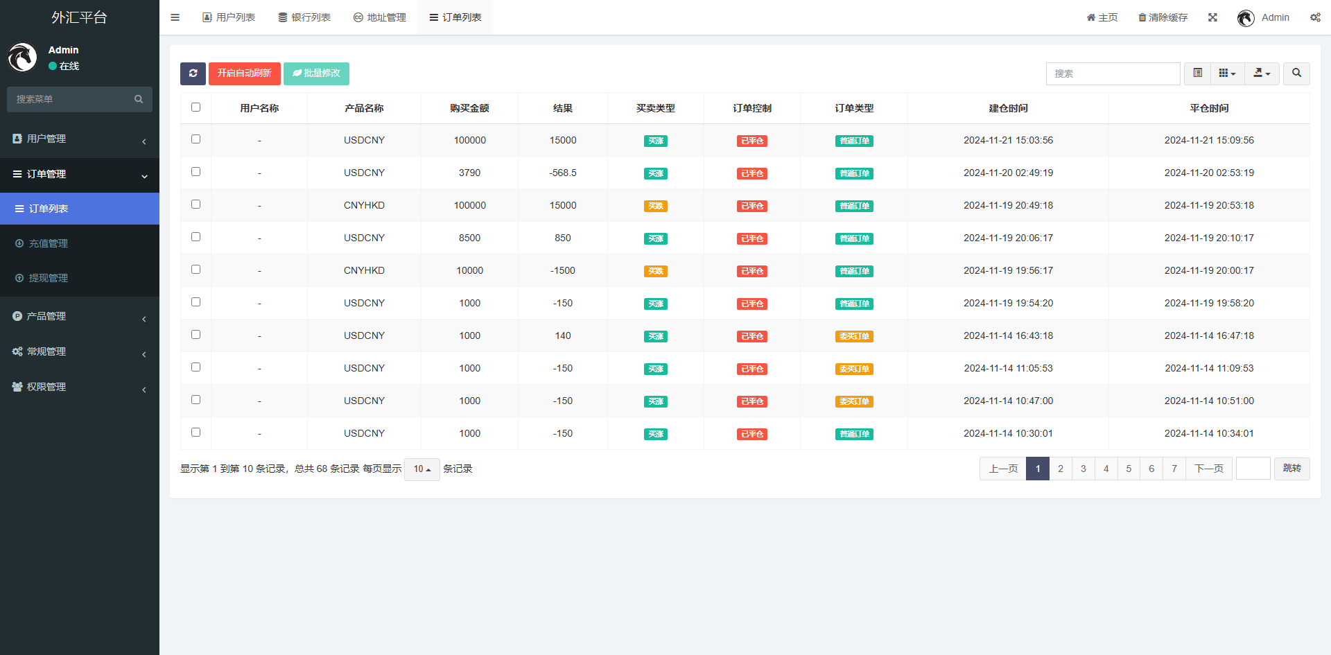Image resolution: width=1331 pixels, height=655 pixels.
Task: Expand 常规管理 sidebar menu
Action: 80,351
